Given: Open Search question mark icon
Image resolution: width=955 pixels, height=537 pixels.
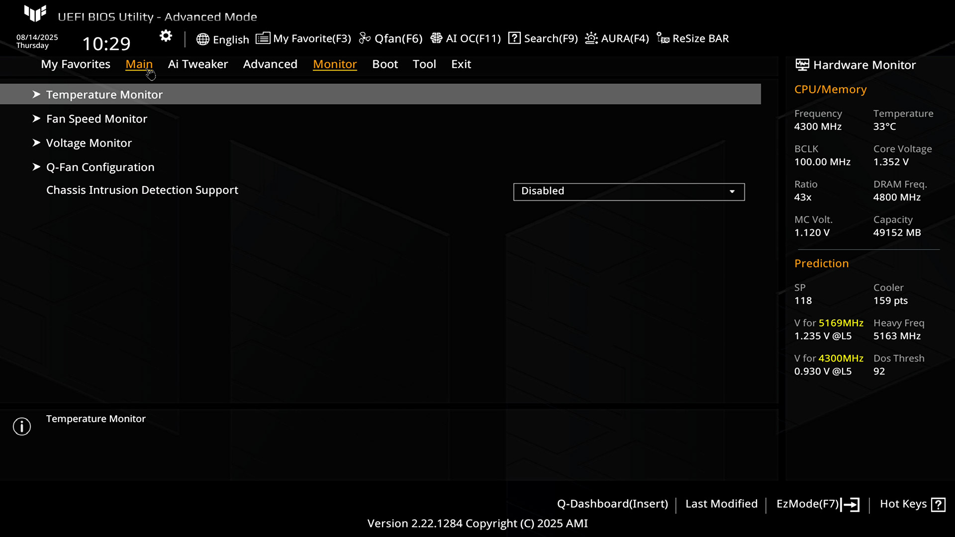Looking at the screenshot, I should (x=514, y=38).
